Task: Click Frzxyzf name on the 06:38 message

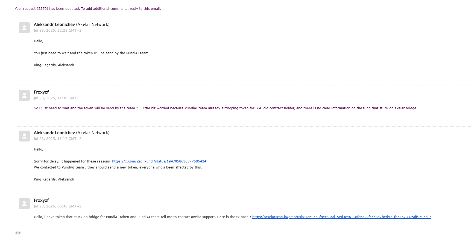Action: coord(41,200)
